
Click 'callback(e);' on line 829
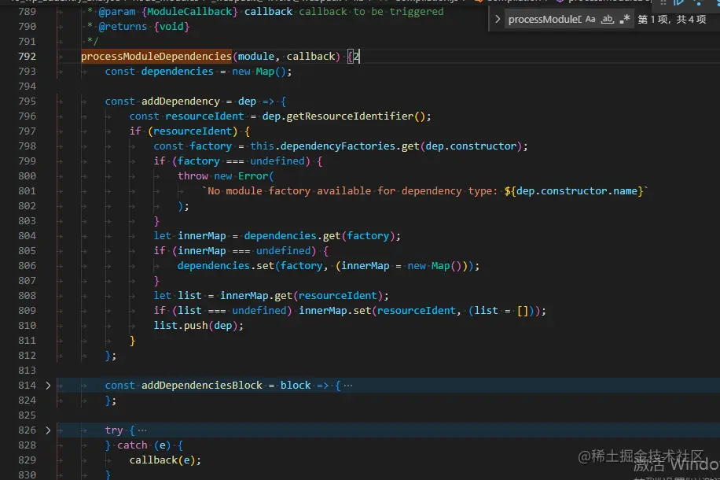coord(165,460)
